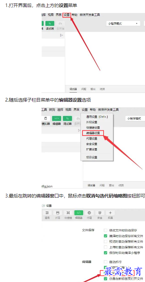The width and height of the screenshot is (145, 282).
Task: Click the green 编辑器 code icon in step 2 toolbar
Action: tap(57, 118)
